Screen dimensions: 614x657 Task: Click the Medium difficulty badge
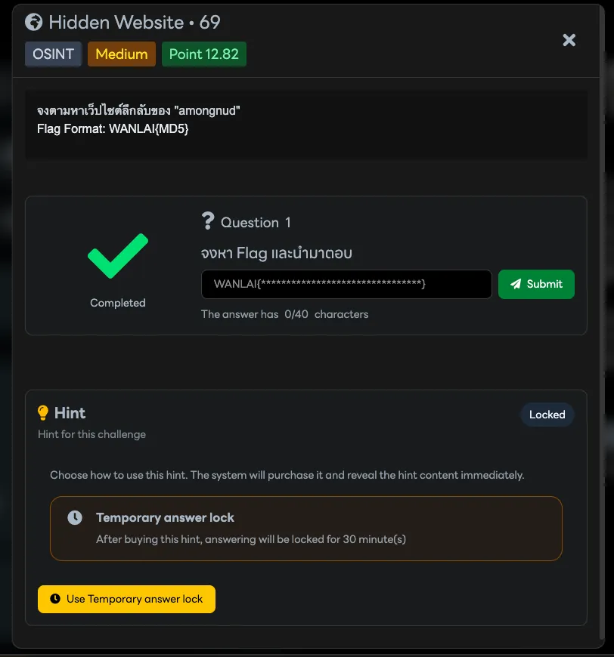pos(122,54)
